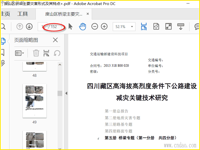This screenshot has height=150, width=200.
Task: Switch to the 主页 tab
Action: (5, 14)
